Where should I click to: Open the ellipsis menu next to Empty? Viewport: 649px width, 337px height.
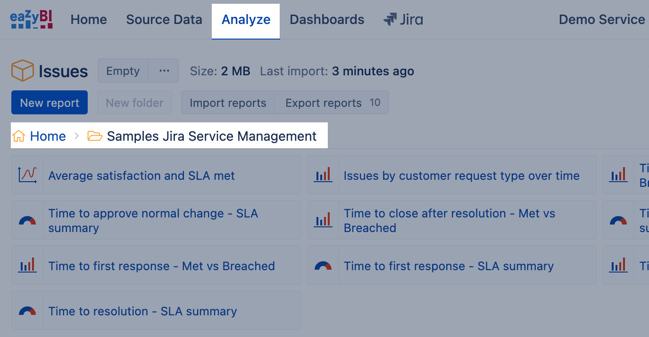pyautogui.click(x=164, y=70)
